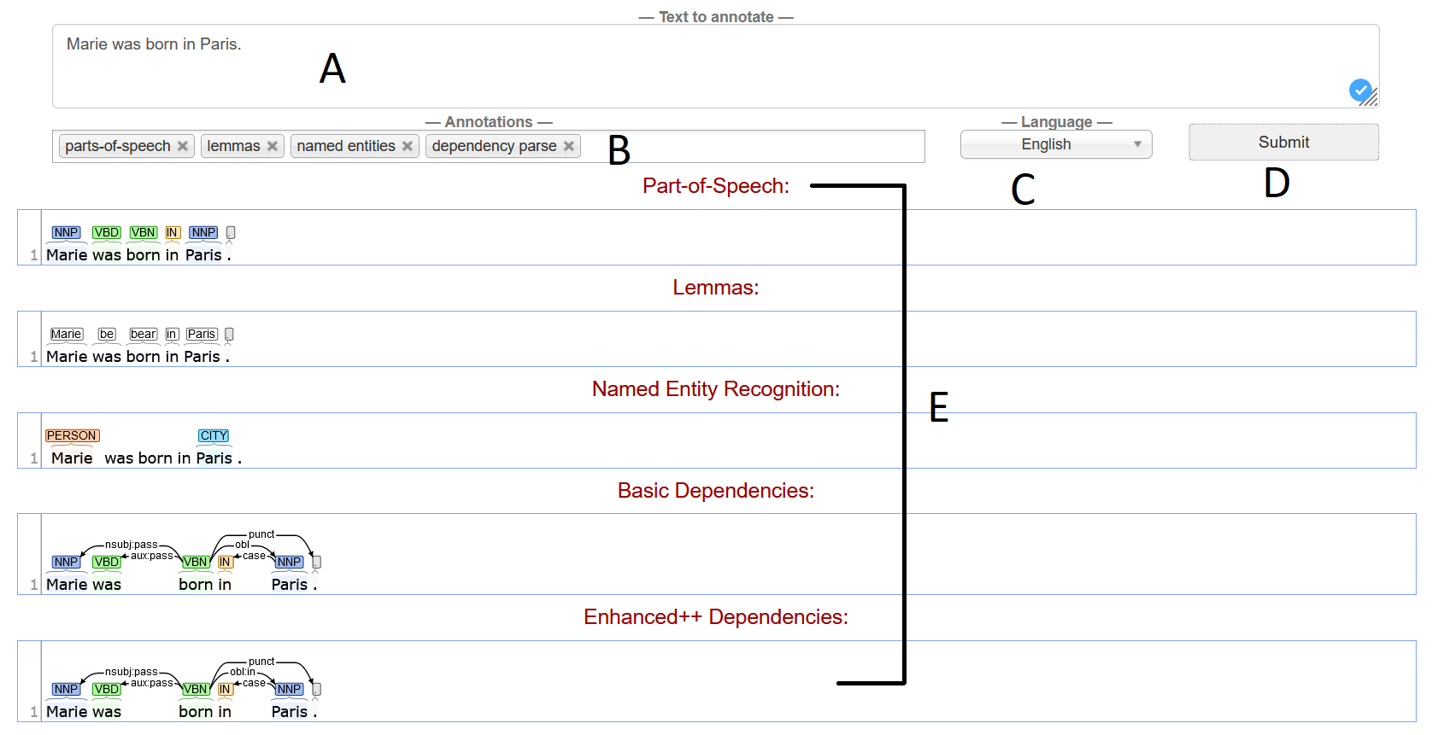
Task: Click the IN tag in Part-of-Speech row
Action: coord(173,232)
